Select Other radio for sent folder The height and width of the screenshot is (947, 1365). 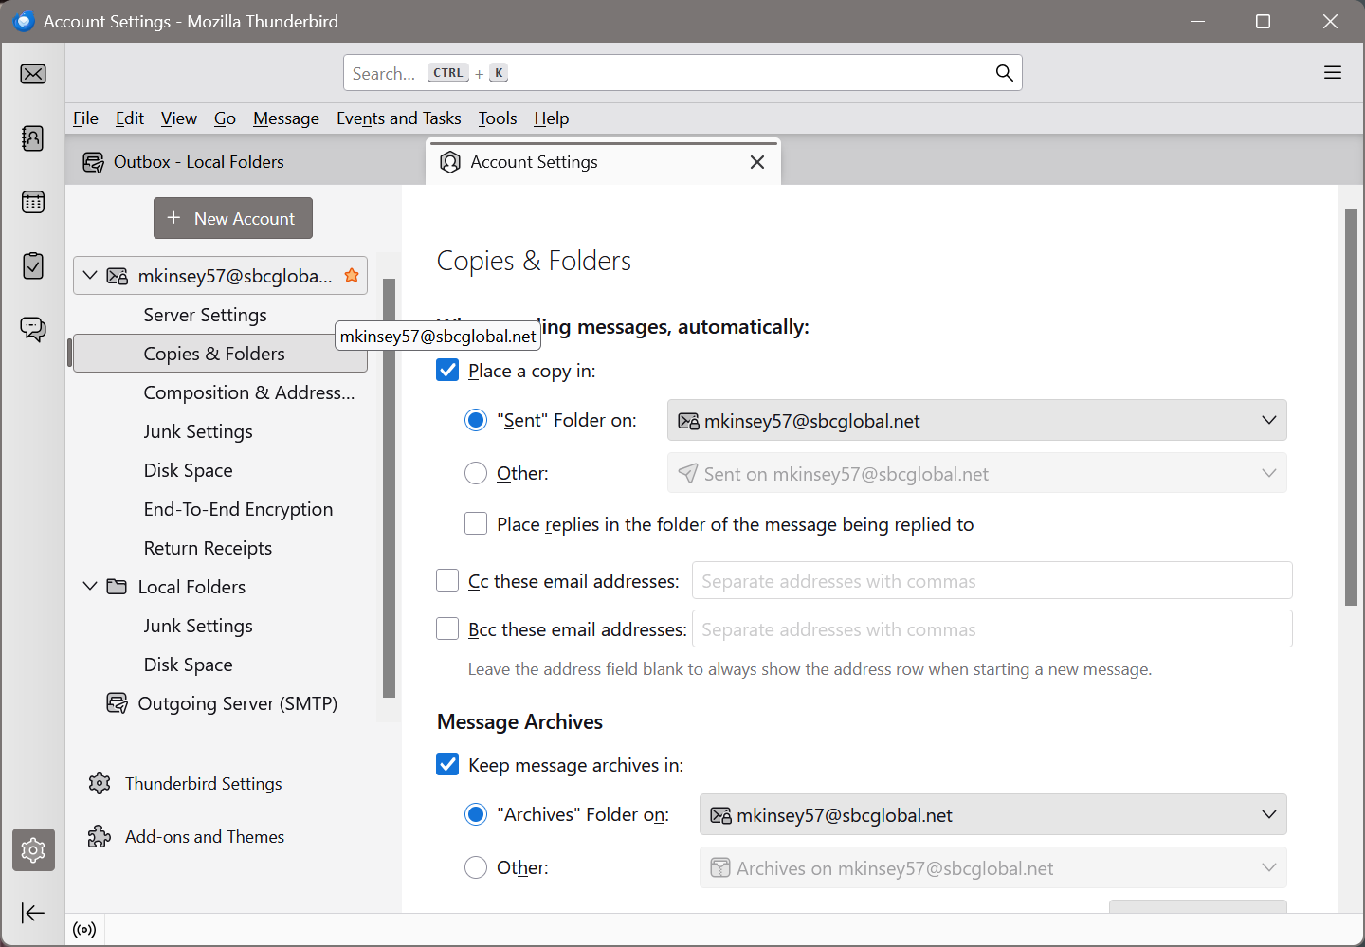coord(476,473)
